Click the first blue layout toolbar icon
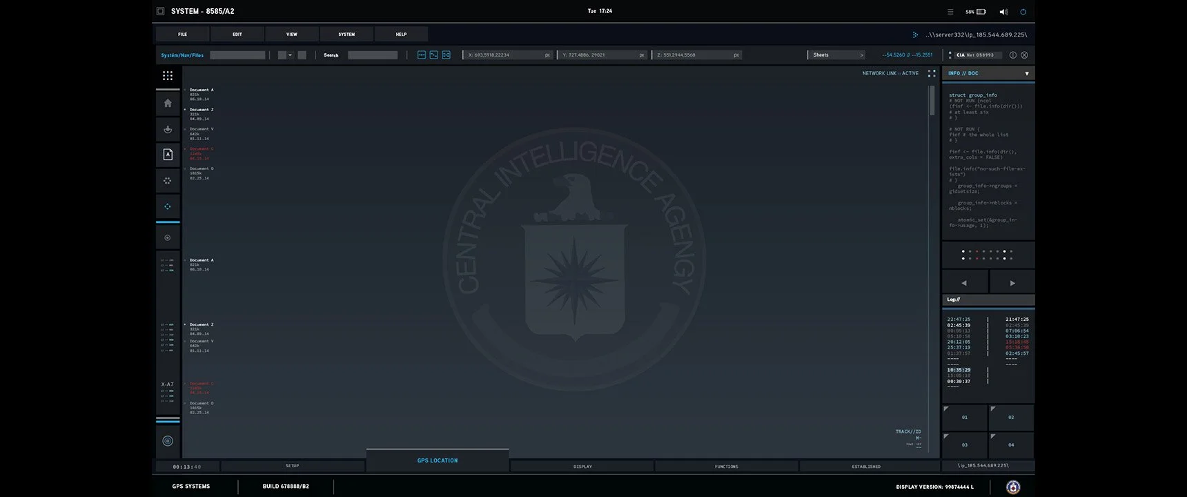Viewport: 1187px width, 497px height. coord(422,55)
